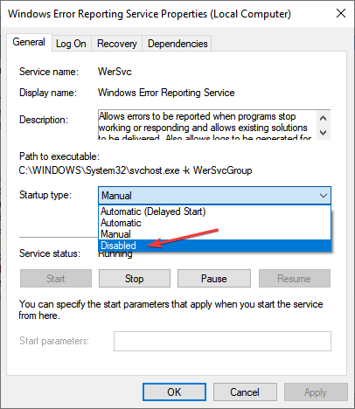Click the Start service button
This screenshot has height=409, width=355.
pyautogui.click(x=56, y=279)
